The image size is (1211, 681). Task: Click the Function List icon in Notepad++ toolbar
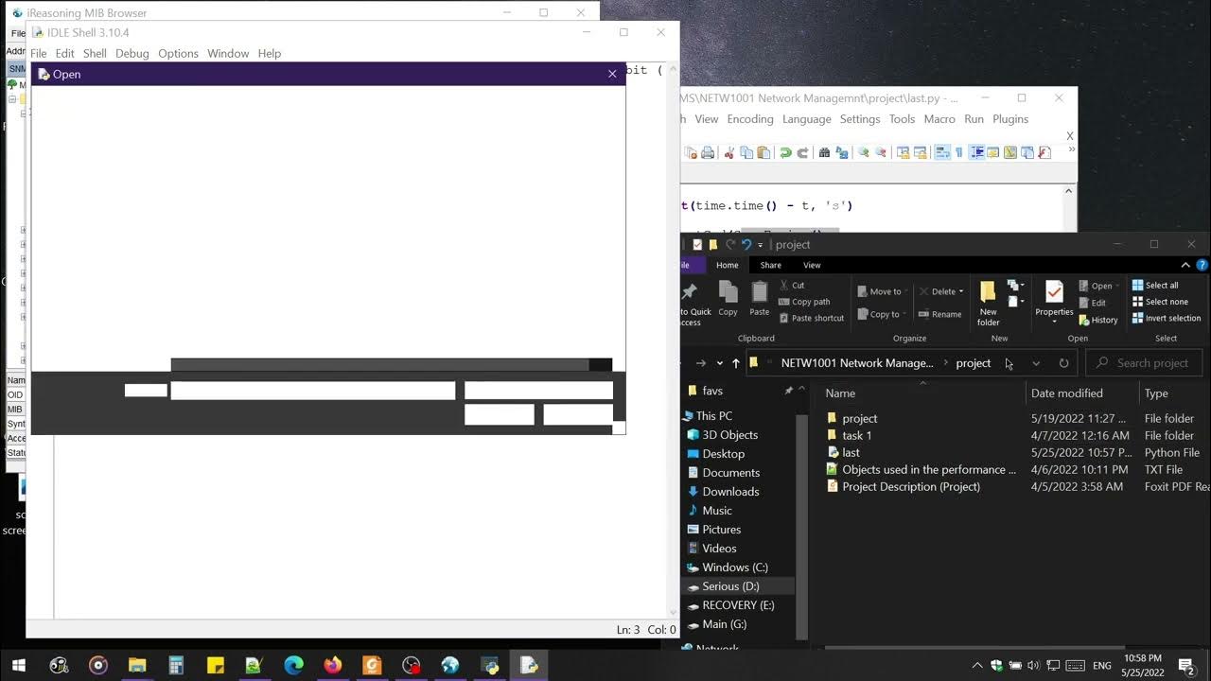point(1044,152)
